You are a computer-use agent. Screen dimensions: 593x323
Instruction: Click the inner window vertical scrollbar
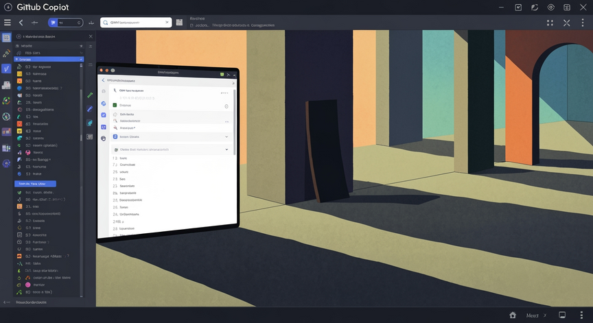(235, 122)
